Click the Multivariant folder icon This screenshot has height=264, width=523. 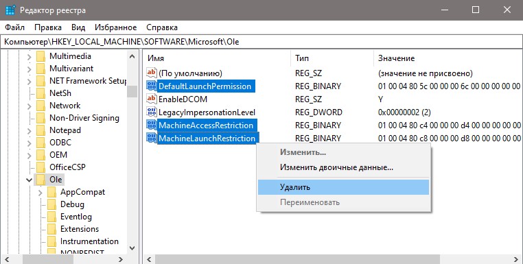coord(40,69)
